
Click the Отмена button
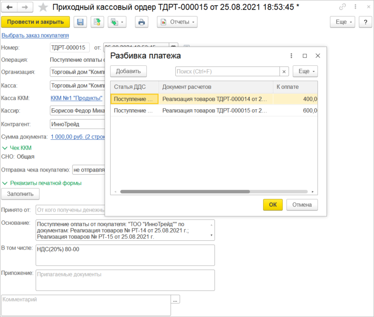pos(302,205)
